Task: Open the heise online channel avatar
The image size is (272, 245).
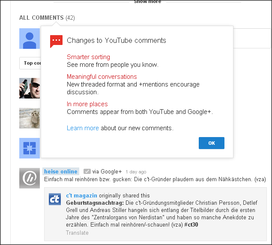Action: coord(30,178)
